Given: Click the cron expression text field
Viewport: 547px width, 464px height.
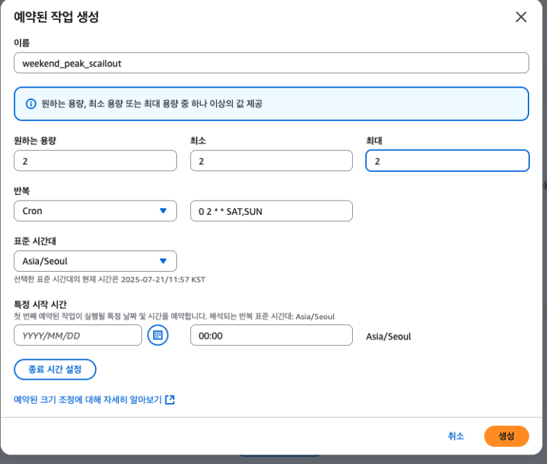Looking at the screenshot, I should (271, 211).
